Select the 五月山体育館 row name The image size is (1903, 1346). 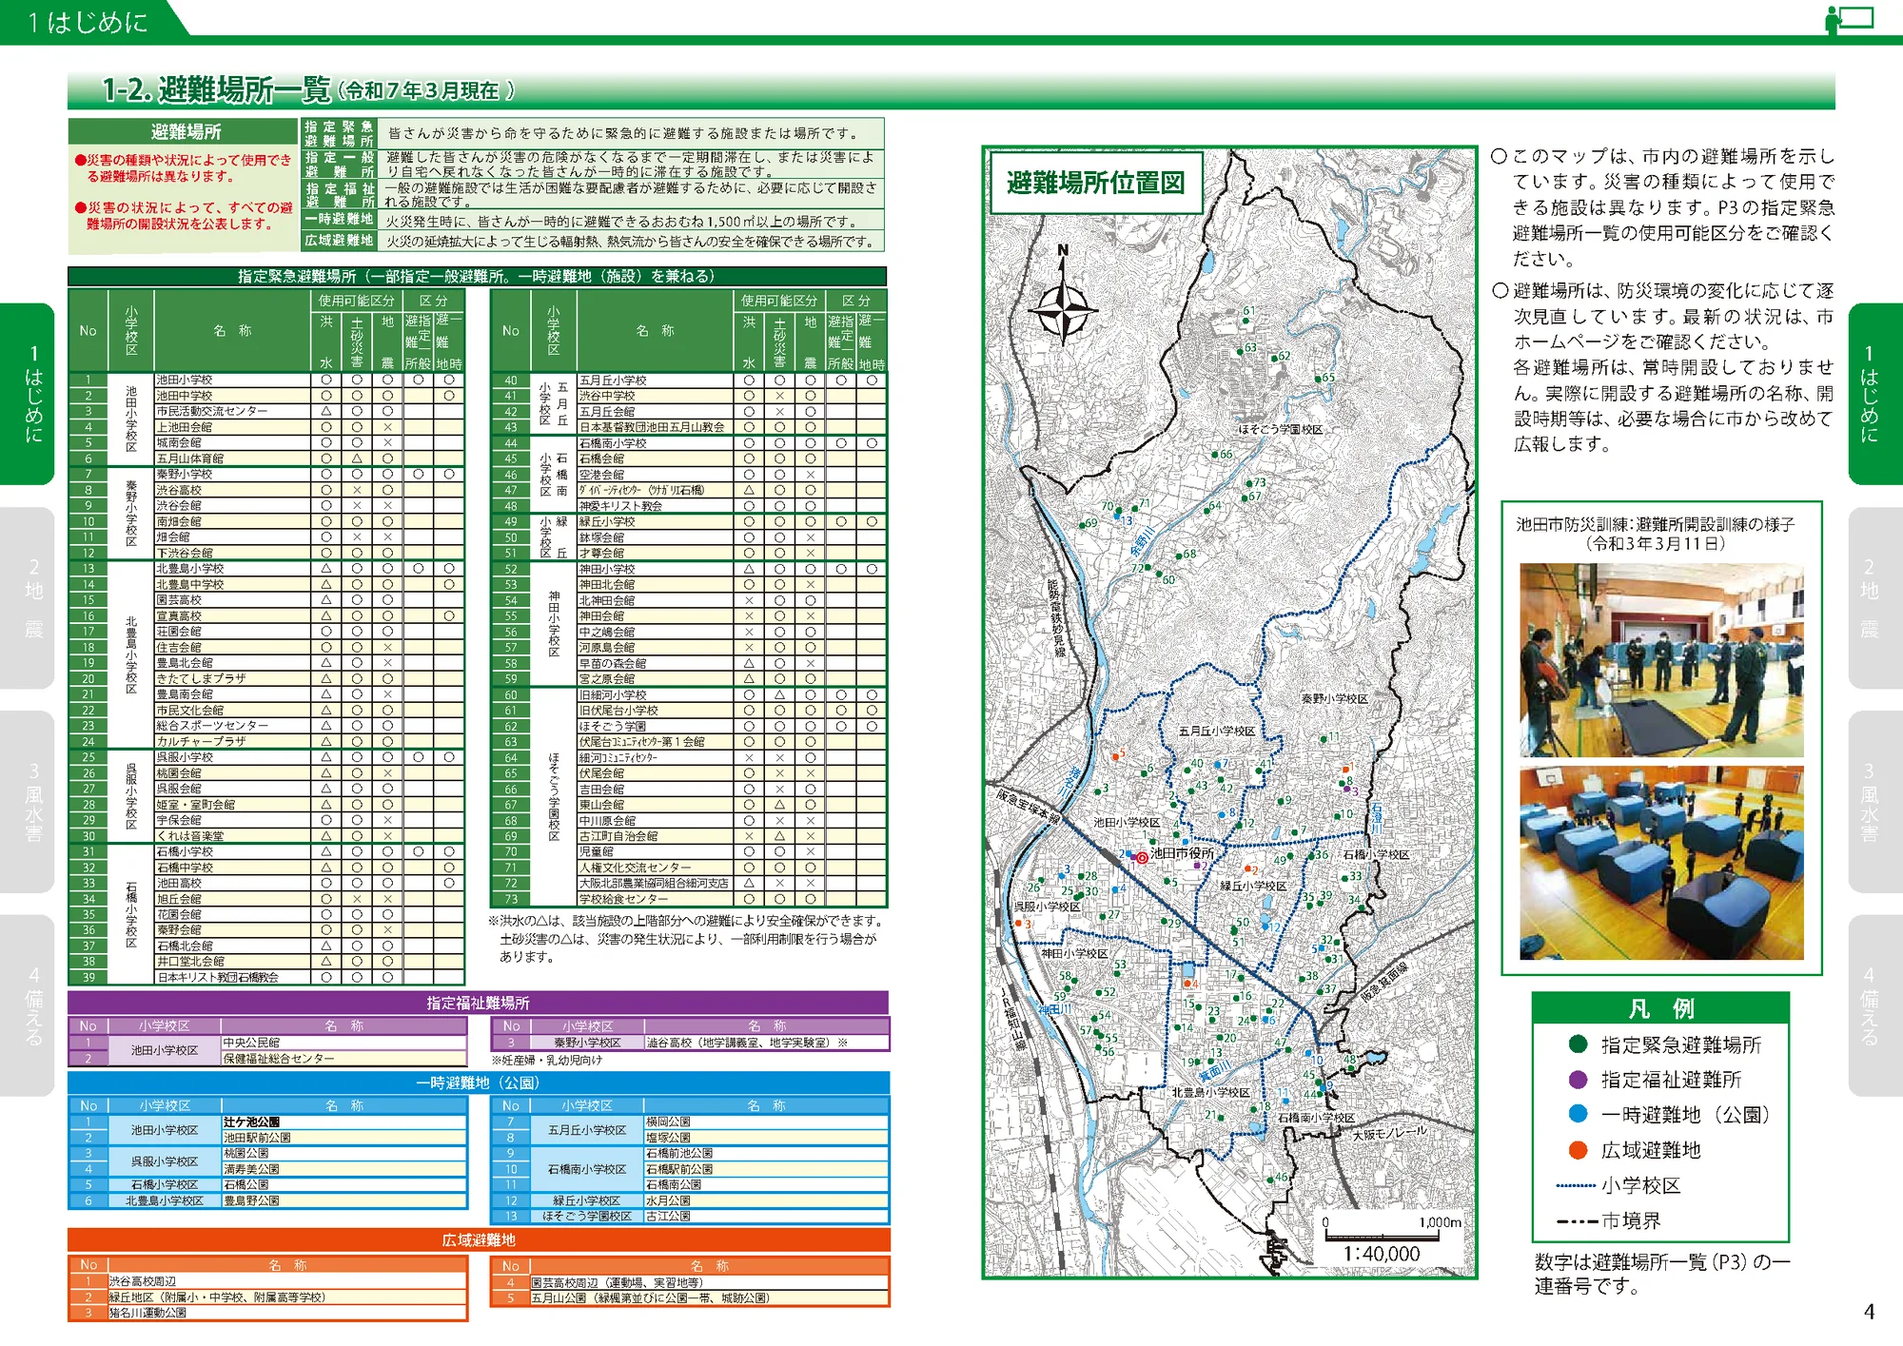[190, 458]
